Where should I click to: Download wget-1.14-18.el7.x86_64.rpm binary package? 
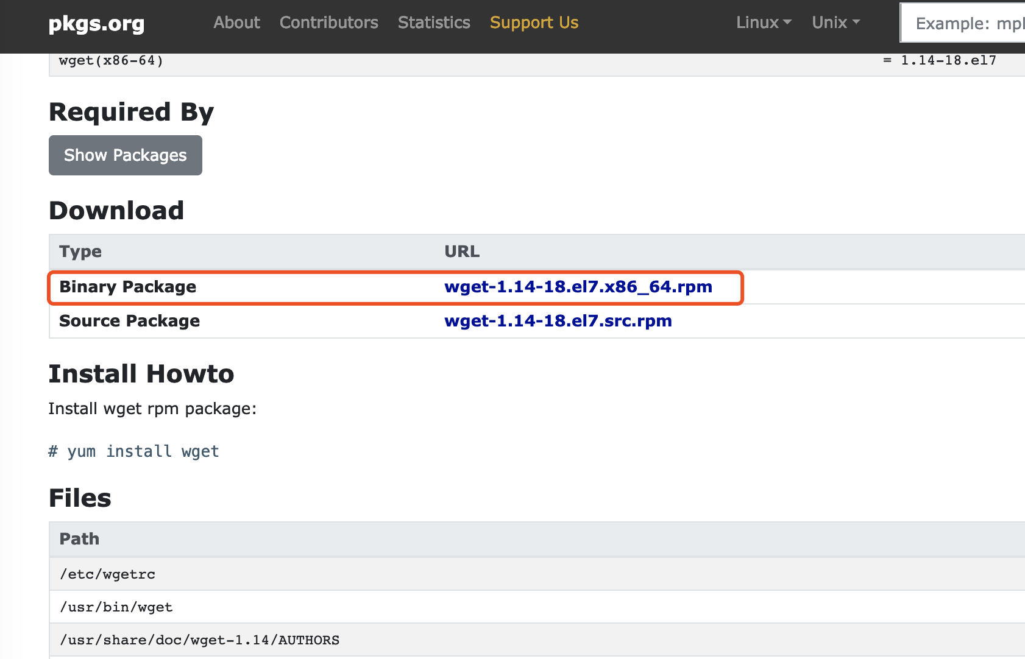pos(578,287)
